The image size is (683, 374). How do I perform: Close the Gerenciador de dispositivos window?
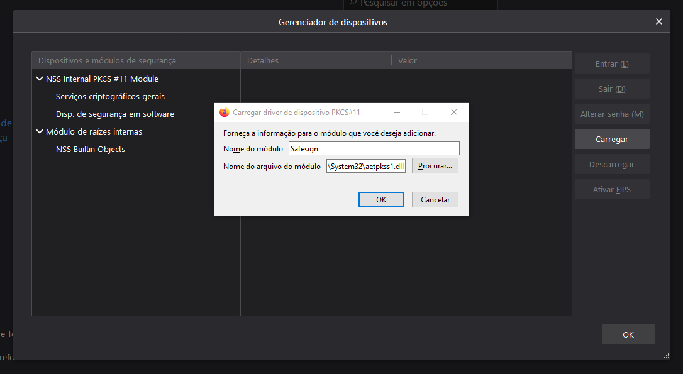coord(658,21)
